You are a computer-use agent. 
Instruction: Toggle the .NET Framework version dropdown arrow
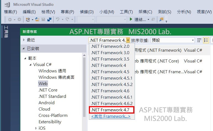pyautogui.click(x=128, y=40)
